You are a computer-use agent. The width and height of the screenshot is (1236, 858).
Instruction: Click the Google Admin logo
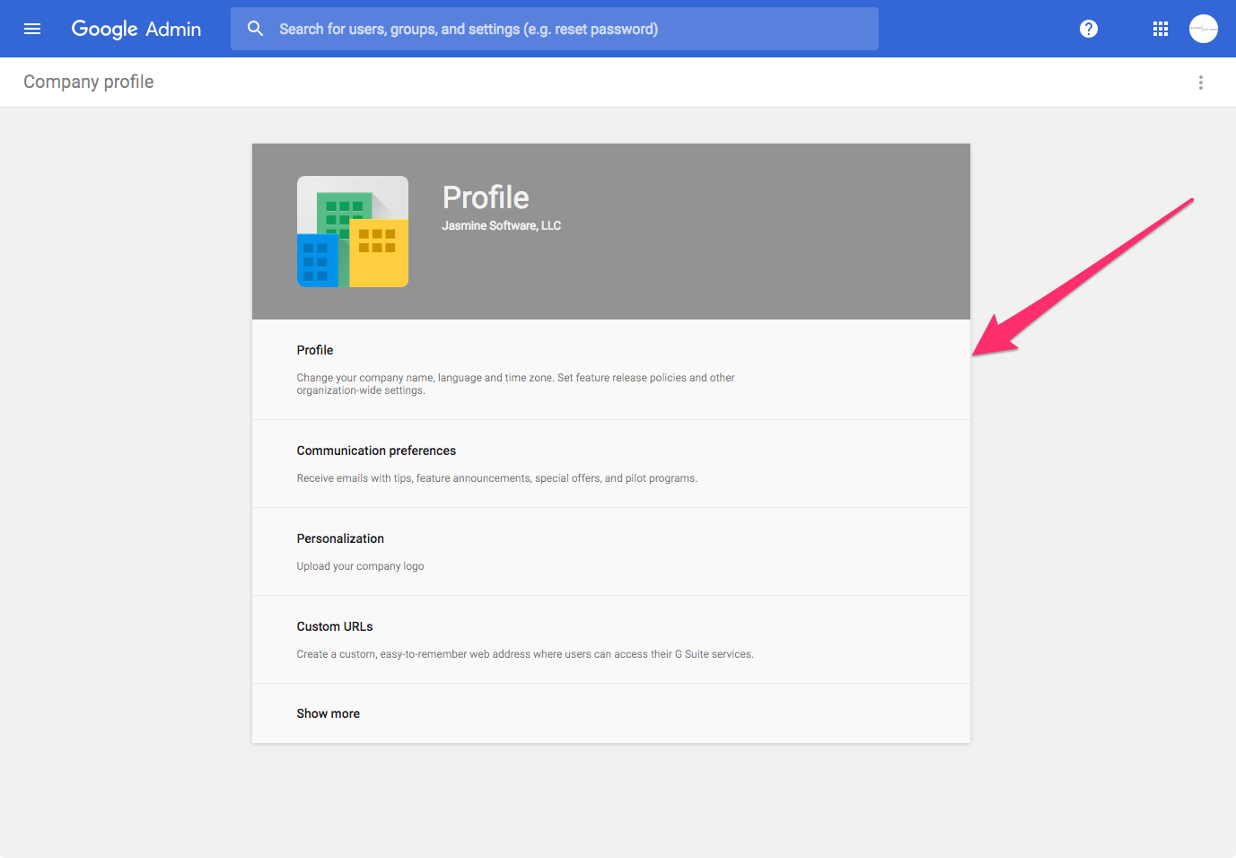136,29
